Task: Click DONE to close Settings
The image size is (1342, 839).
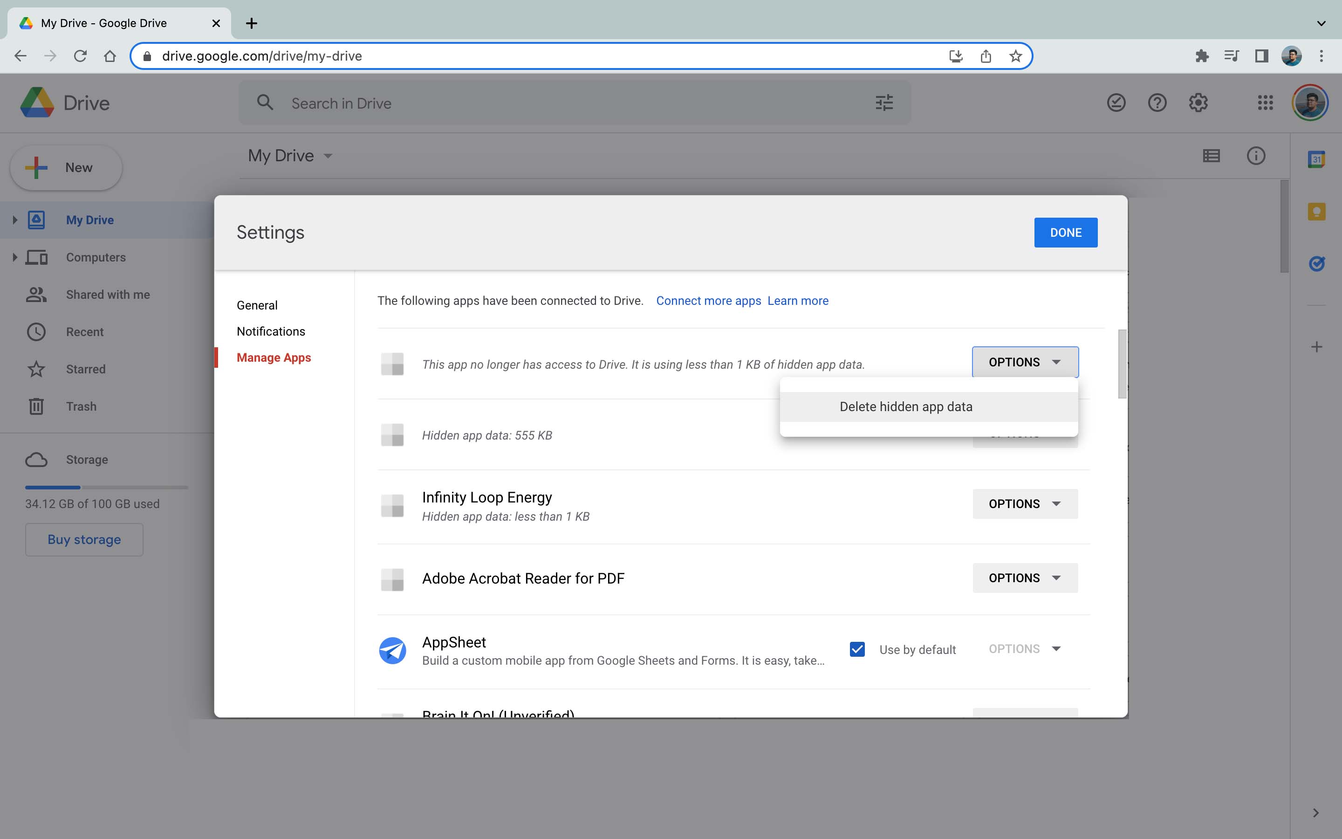Action: point(1065,232)
